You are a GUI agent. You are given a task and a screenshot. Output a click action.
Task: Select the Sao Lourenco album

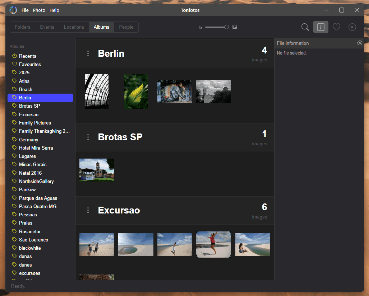click(x=40, y=240)
